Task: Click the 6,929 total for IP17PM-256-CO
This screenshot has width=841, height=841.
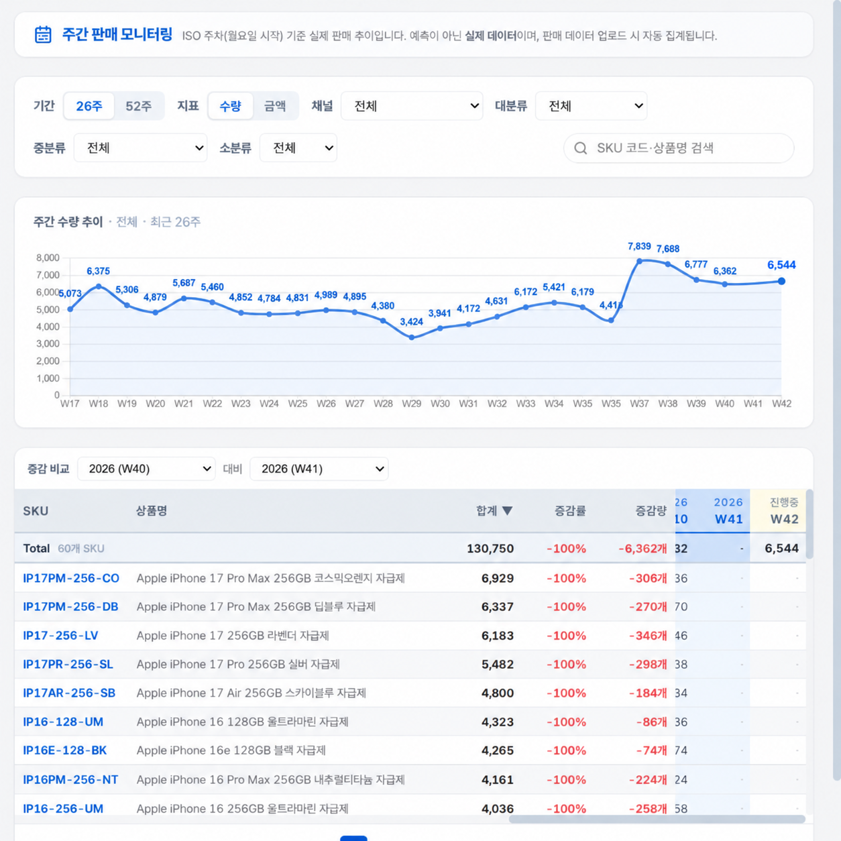Action: click(x=498, y=578)
